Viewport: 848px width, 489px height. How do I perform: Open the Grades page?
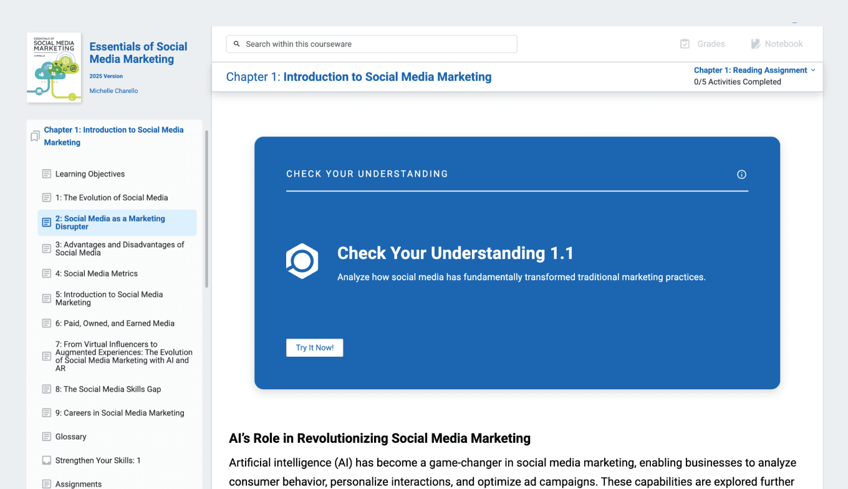[x=702, y=44]
